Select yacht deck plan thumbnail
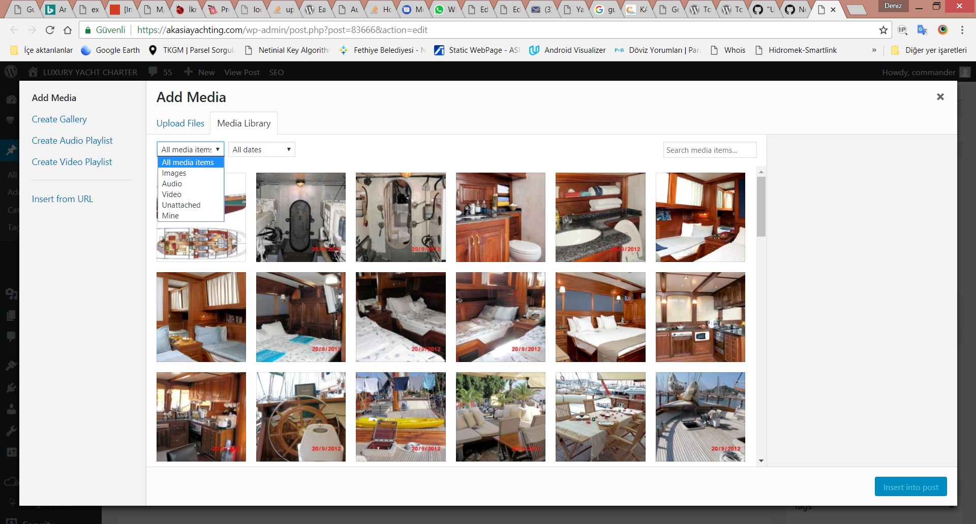The height and width of the screenshot is (524, 976). (202, 242)
